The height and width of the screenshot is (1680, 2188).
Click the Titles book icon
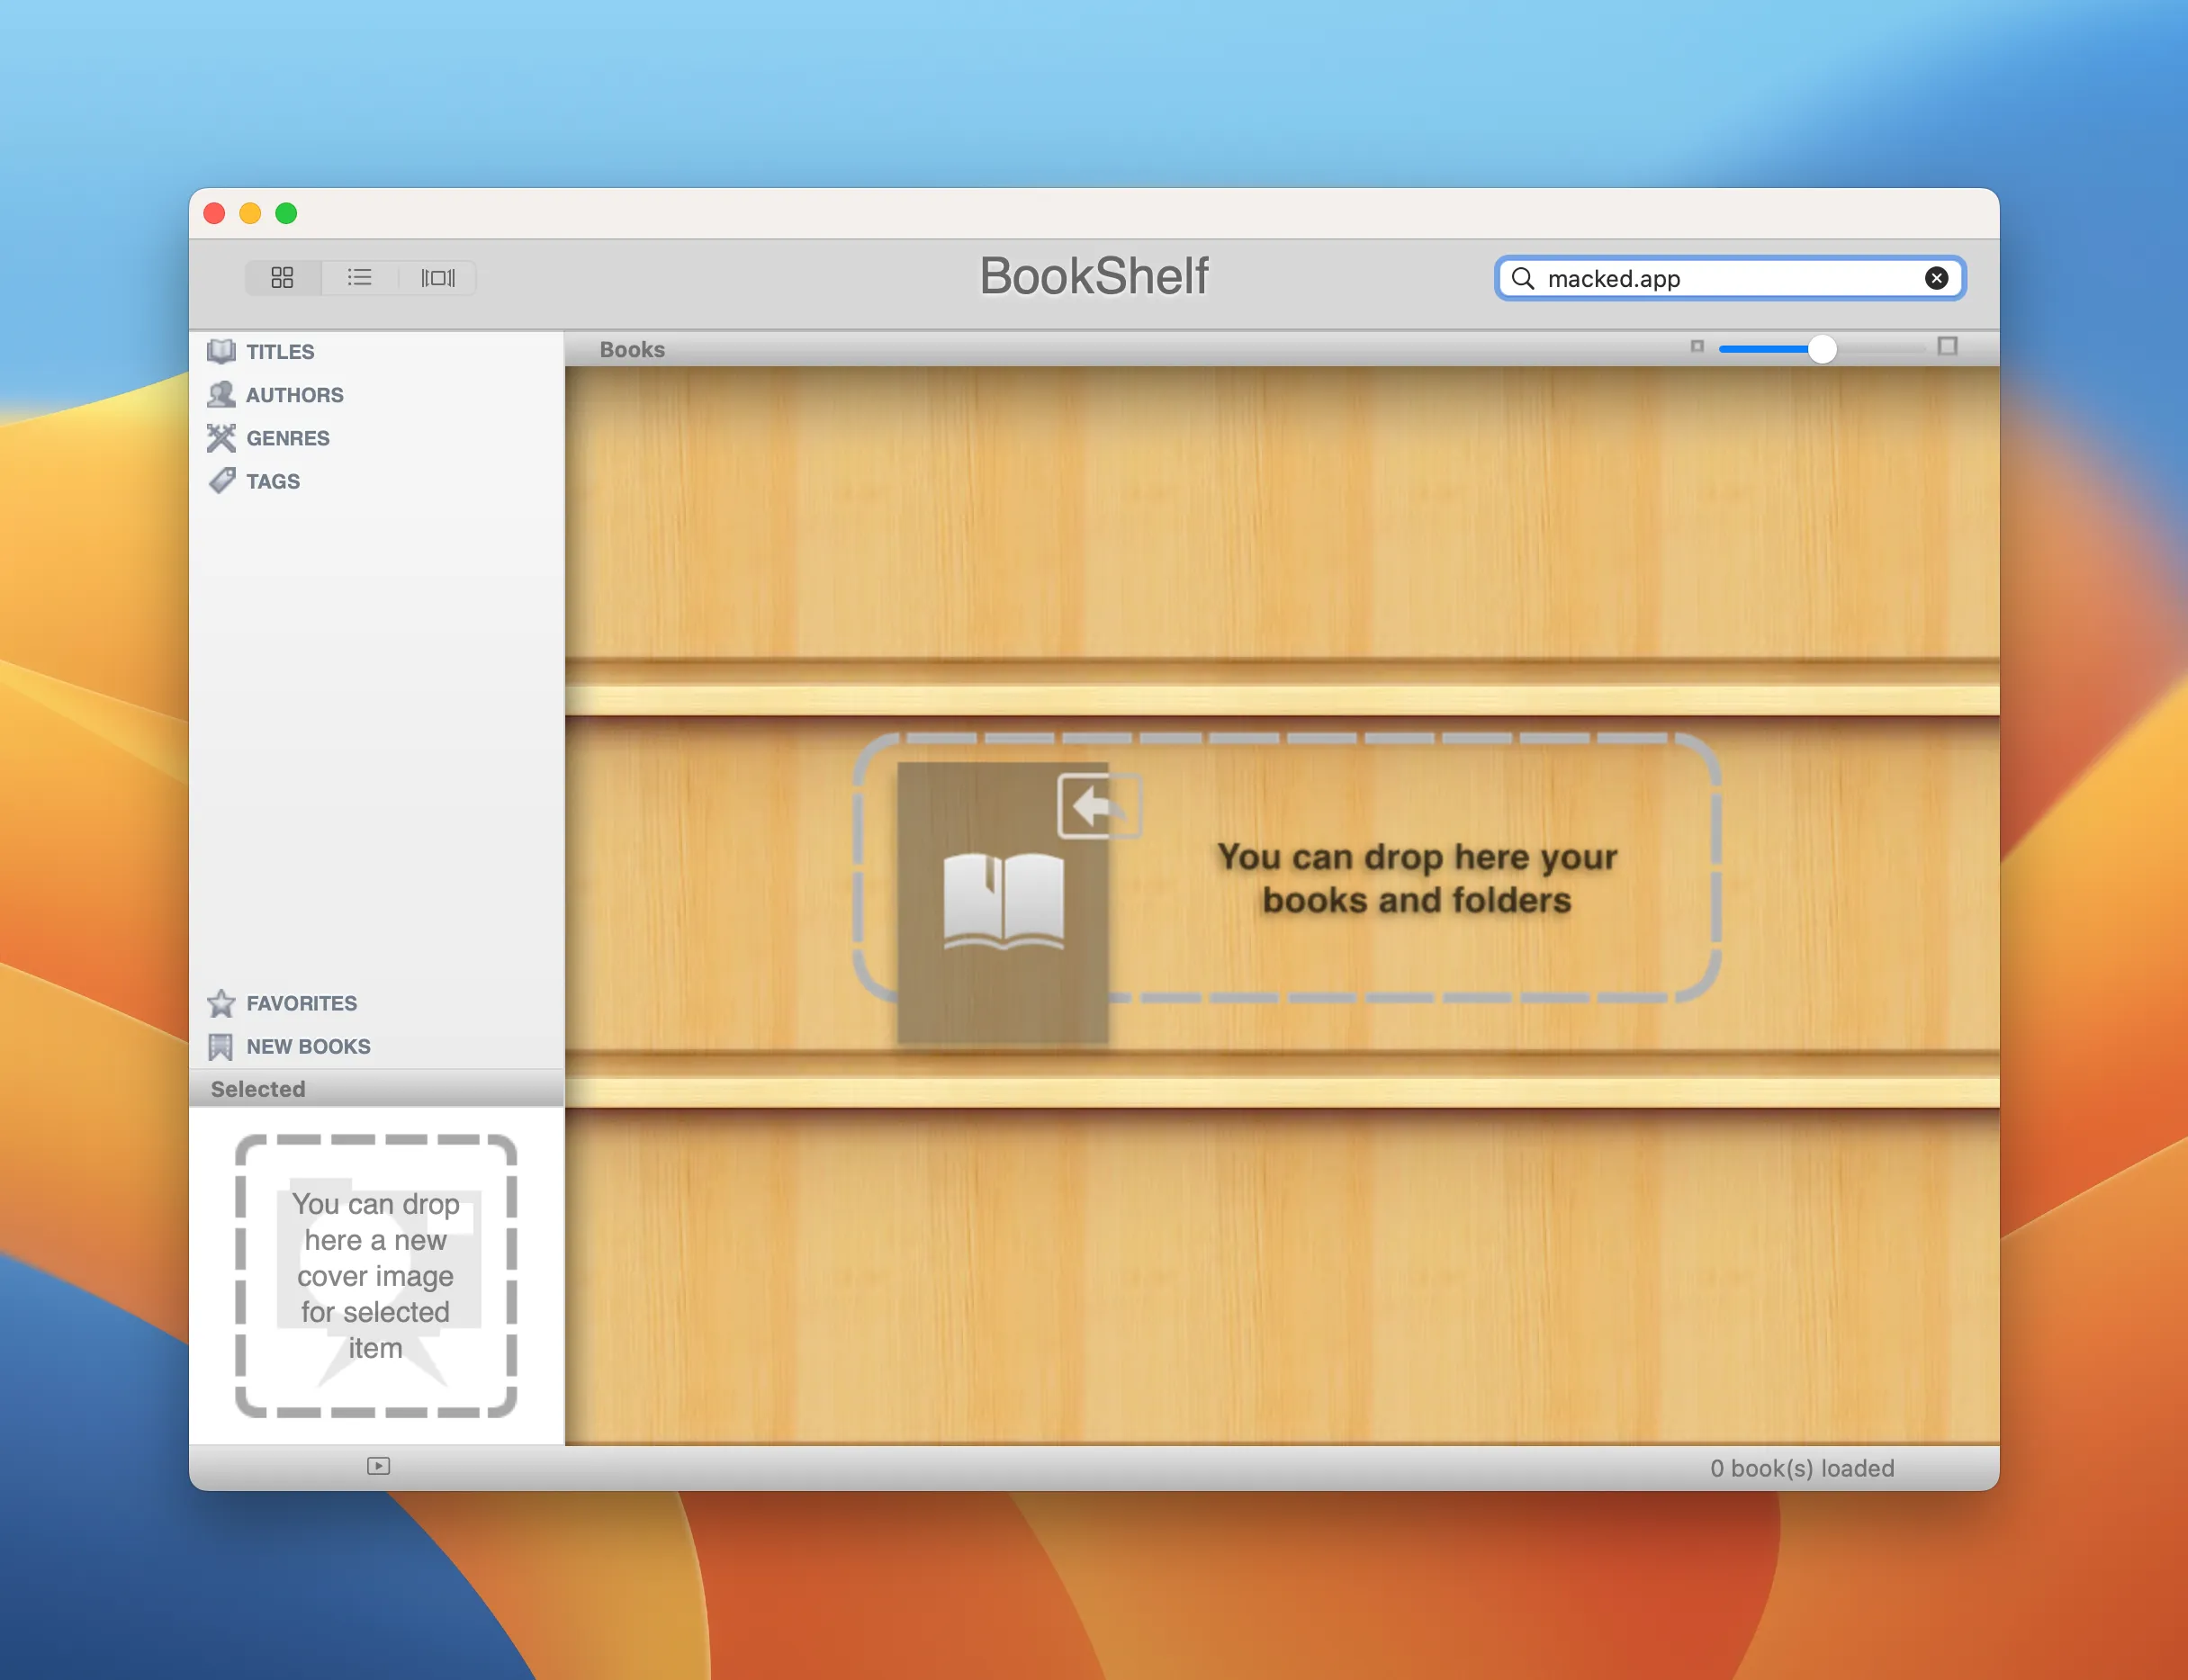point(221,351)
